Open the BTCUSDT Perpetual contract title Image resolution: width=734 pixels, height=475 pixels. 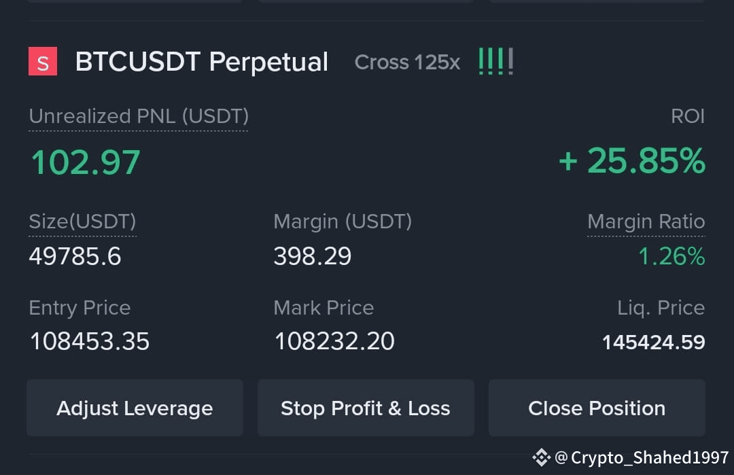(202, 62)
